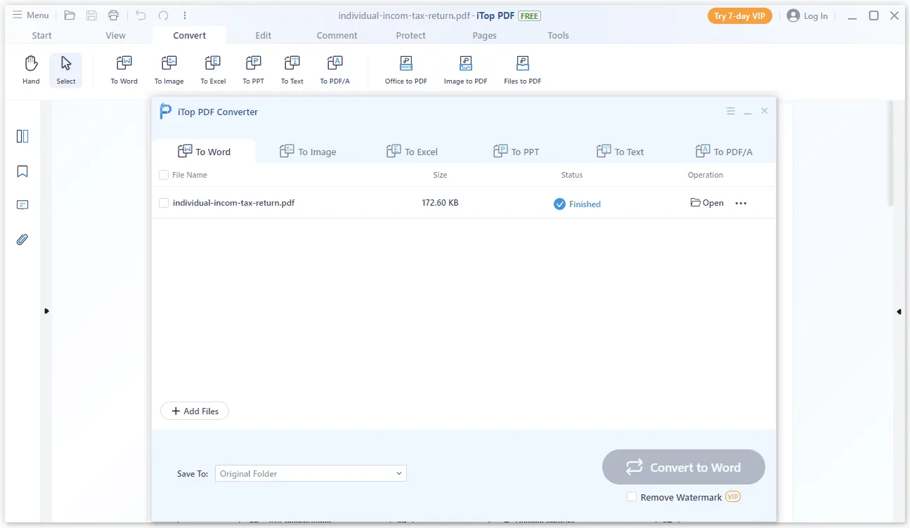
Task: Toggle the File Name select-all checkbox
Action: [x=164, y=175]
